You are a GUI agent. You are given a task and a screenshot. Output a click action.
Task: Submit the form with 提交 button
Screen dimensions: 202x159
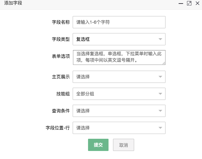[98, 145]
